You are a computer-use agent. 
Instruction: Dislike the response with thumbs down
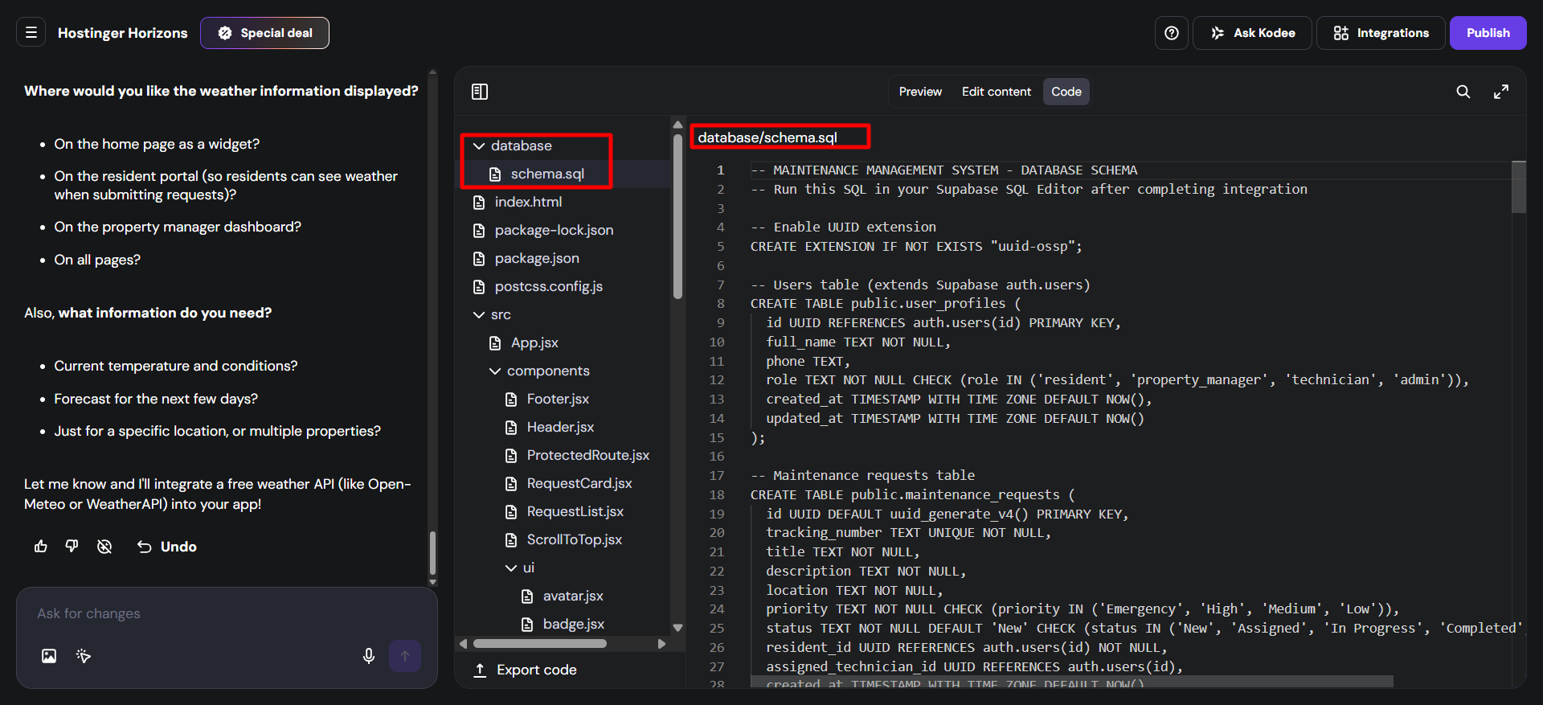pos(72,547)
